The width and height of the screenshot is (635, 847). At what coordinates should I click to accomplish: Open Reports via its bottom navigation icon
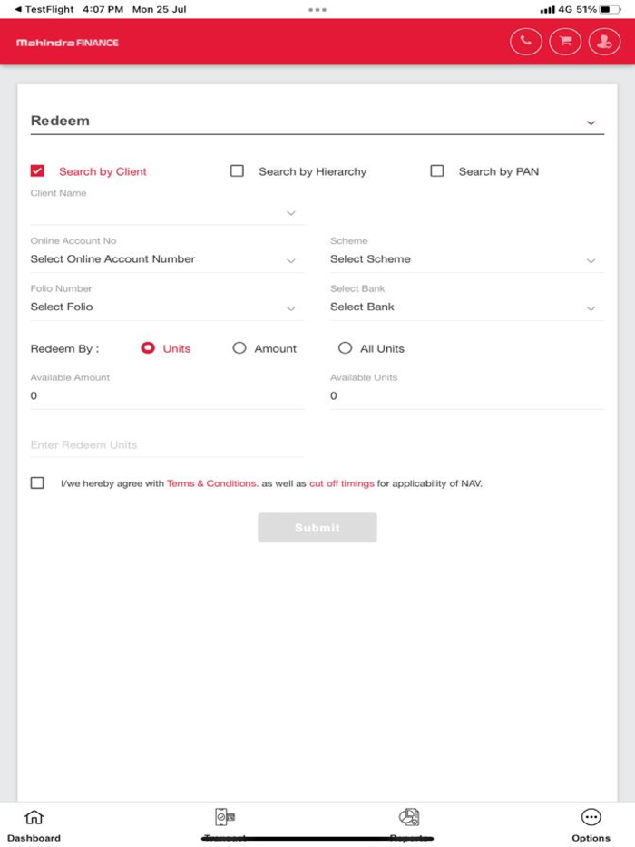coord(408,816)
